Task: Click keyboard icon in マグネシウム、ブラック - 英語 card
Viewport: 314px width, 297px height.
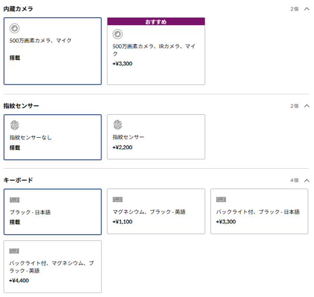Action: click(x=118, y=200)
